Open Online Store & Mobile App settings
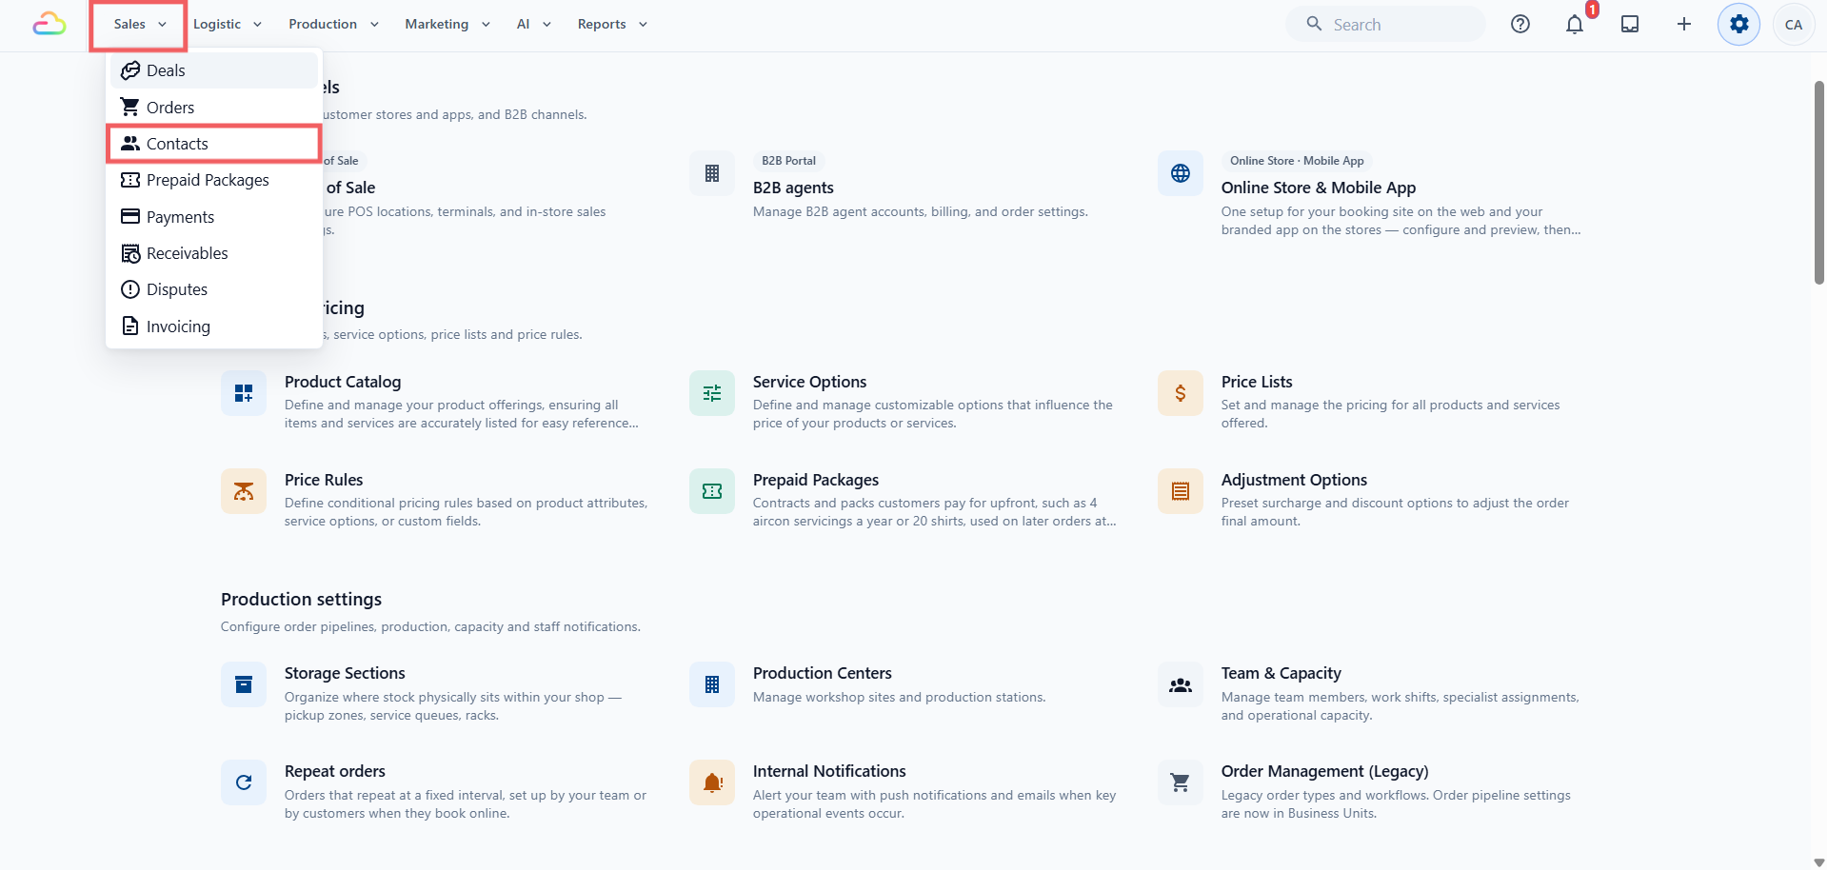1828x871 pixels. click(1319, 188)
